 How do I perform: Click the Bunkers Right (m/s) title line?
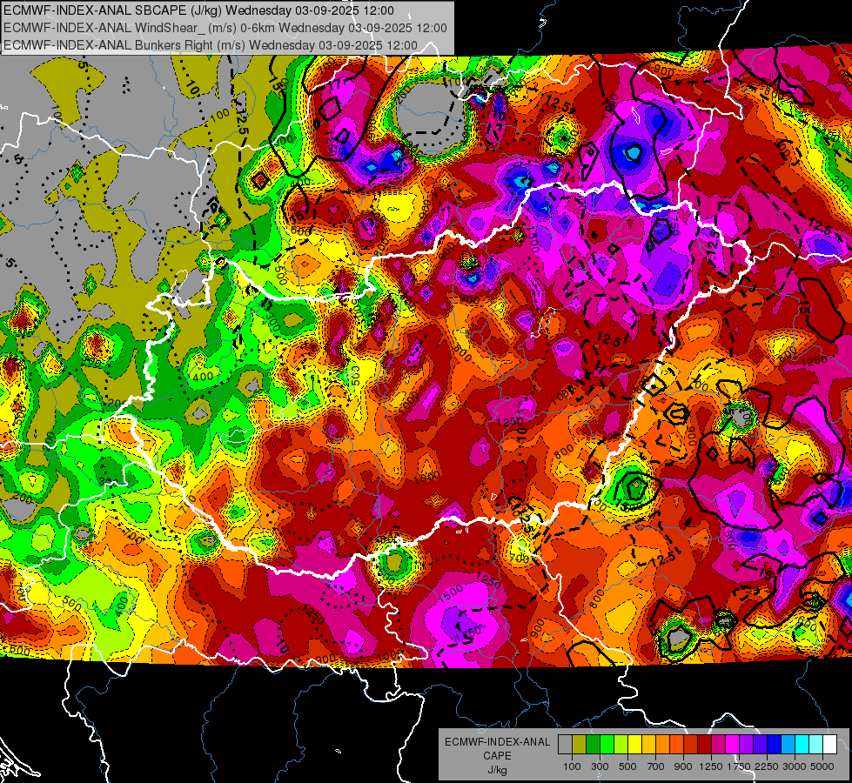pos(211,45)
